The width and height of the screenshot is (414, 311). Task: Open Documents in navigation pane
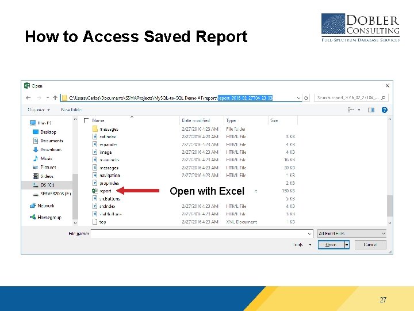click(x=48, y=141)
